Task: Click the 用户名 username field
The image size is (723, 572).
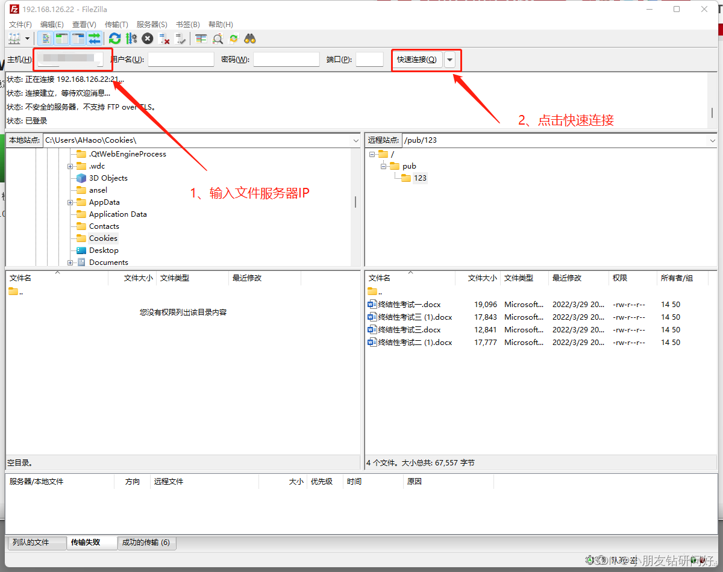Action: (x=181, y=59)
